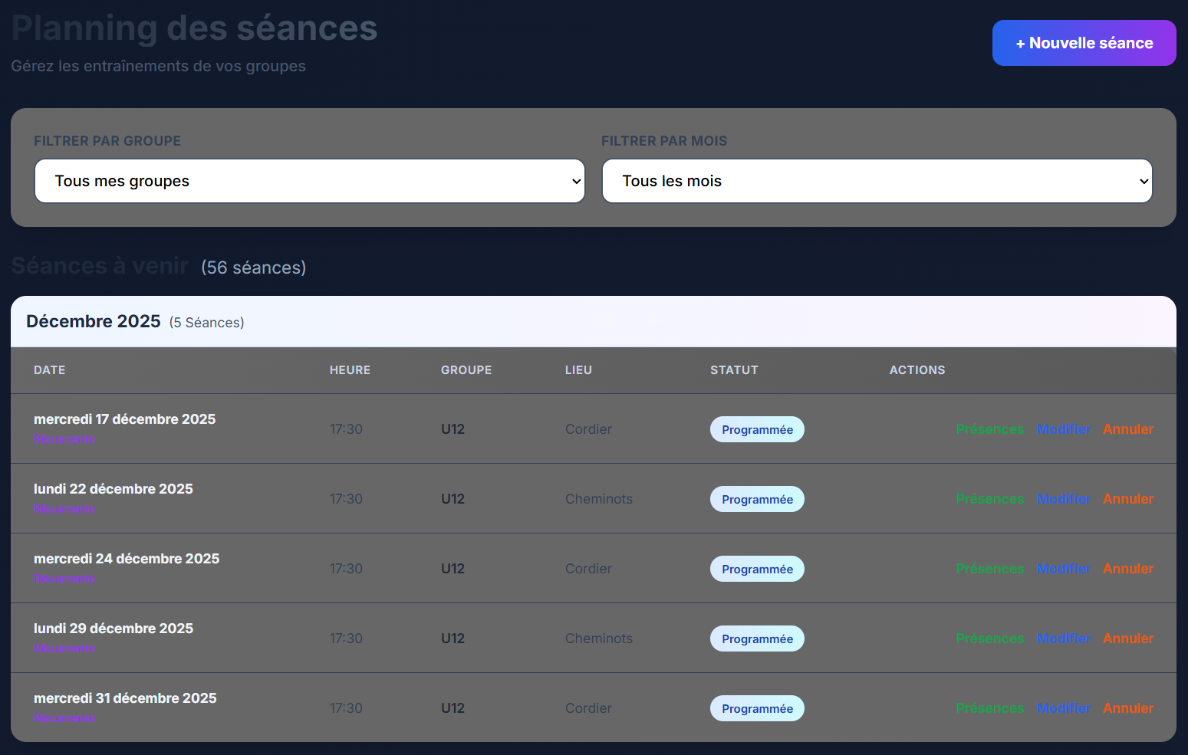Screen dimensions: 1188x755
Task: Cancel the mercredi 24 décembre session
Action: tap(1127, 569)
